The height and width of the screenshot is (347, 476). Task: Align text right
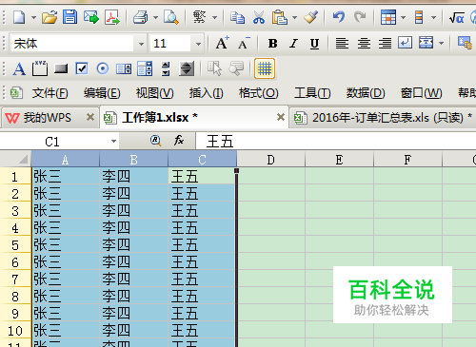(x=385, y=43)
